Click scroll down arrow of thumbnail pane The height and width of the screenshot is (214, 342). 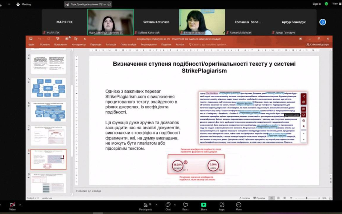click(72, 194)
